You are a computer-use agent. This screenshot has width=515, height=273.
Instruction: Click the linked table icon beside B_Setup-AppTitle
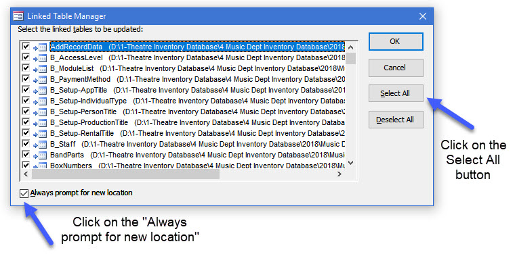(41, 90)
